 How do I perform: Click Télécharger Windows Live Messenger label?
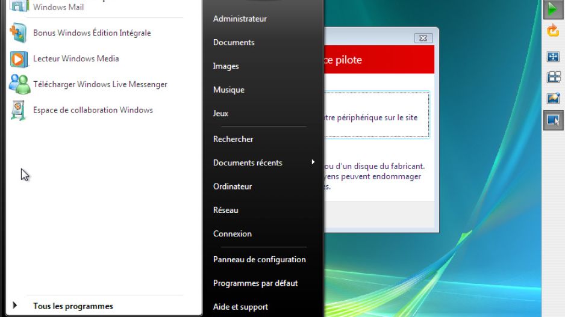[100, 84]
